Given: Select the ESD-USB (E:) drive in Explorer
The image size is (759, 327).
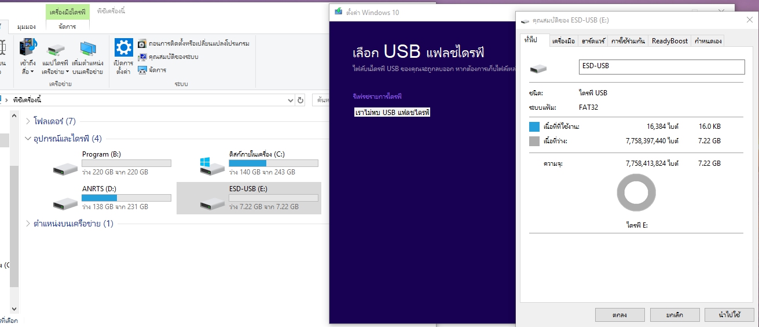Looking at the screenshot, I should click(x=249, y=198).
